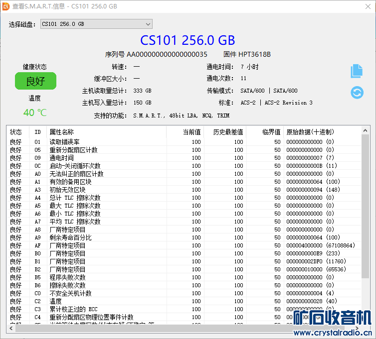Screen dimensions: 376x339
Task: Select the 平均 TLC 擦除次数 row
Action: (x=184, y=222)
